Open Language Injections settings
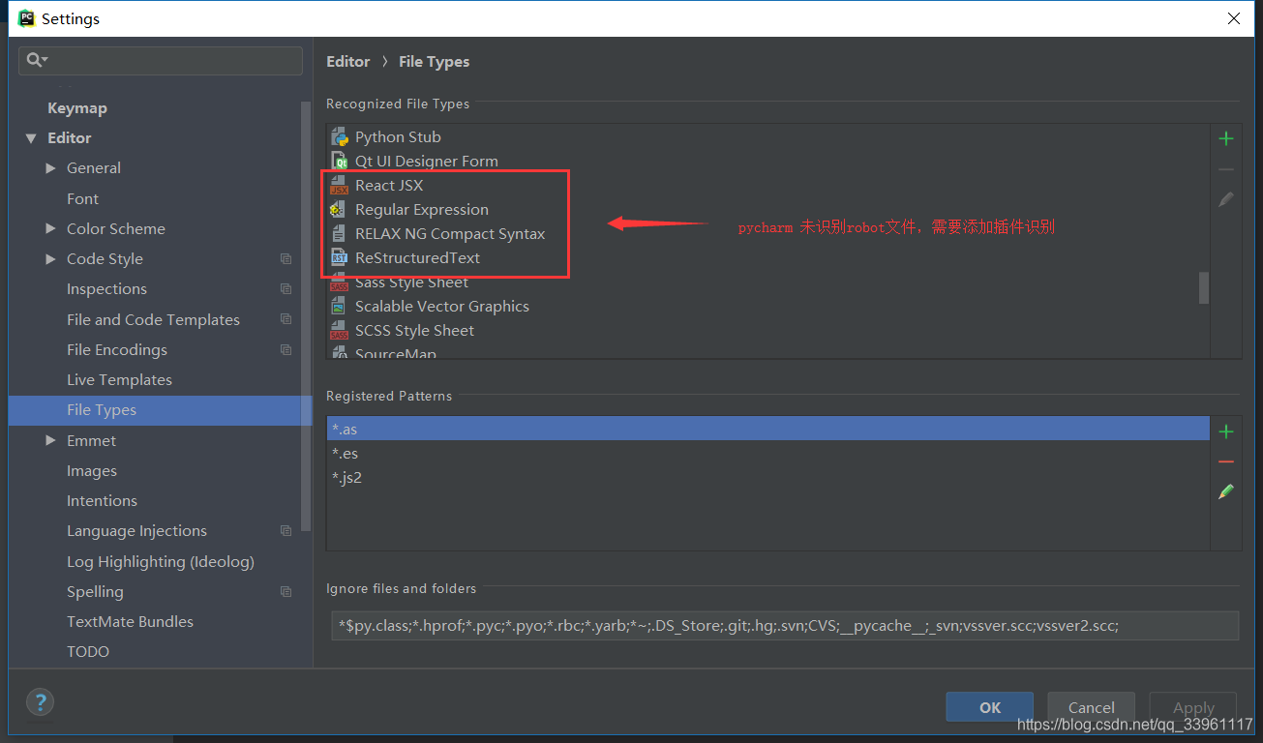 tap(136, 530)
